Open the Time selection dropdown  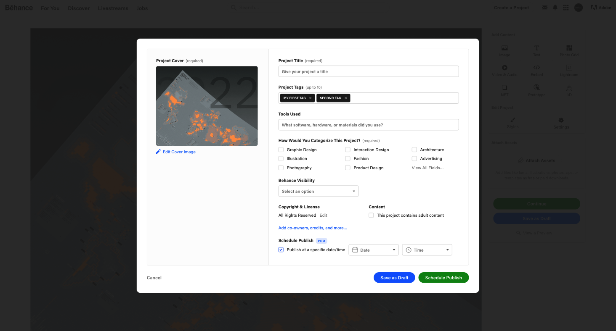pyautogui.click(x=427, y=250)
